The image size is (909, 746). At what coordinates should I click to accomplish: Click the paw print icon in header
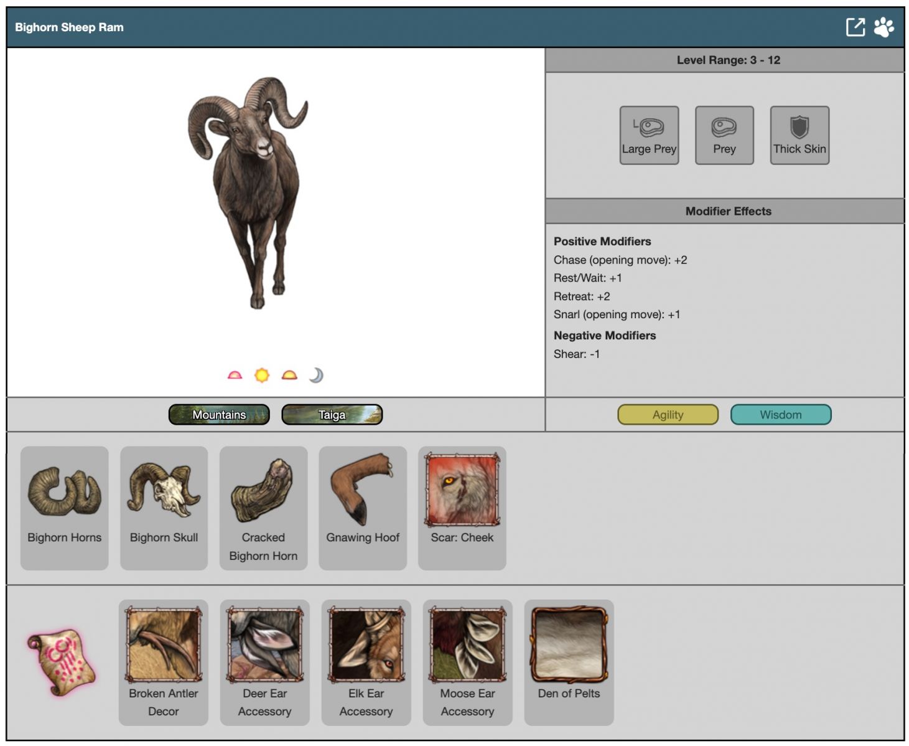883,27
